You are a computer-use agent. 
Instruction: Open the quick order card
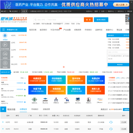(x=37, y=90)
